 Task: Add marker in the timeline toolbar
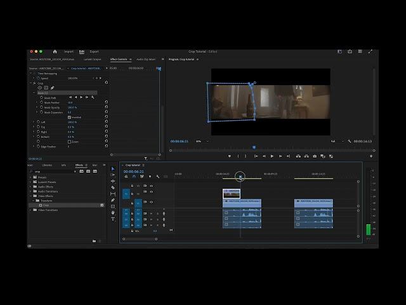click(150, 177)
